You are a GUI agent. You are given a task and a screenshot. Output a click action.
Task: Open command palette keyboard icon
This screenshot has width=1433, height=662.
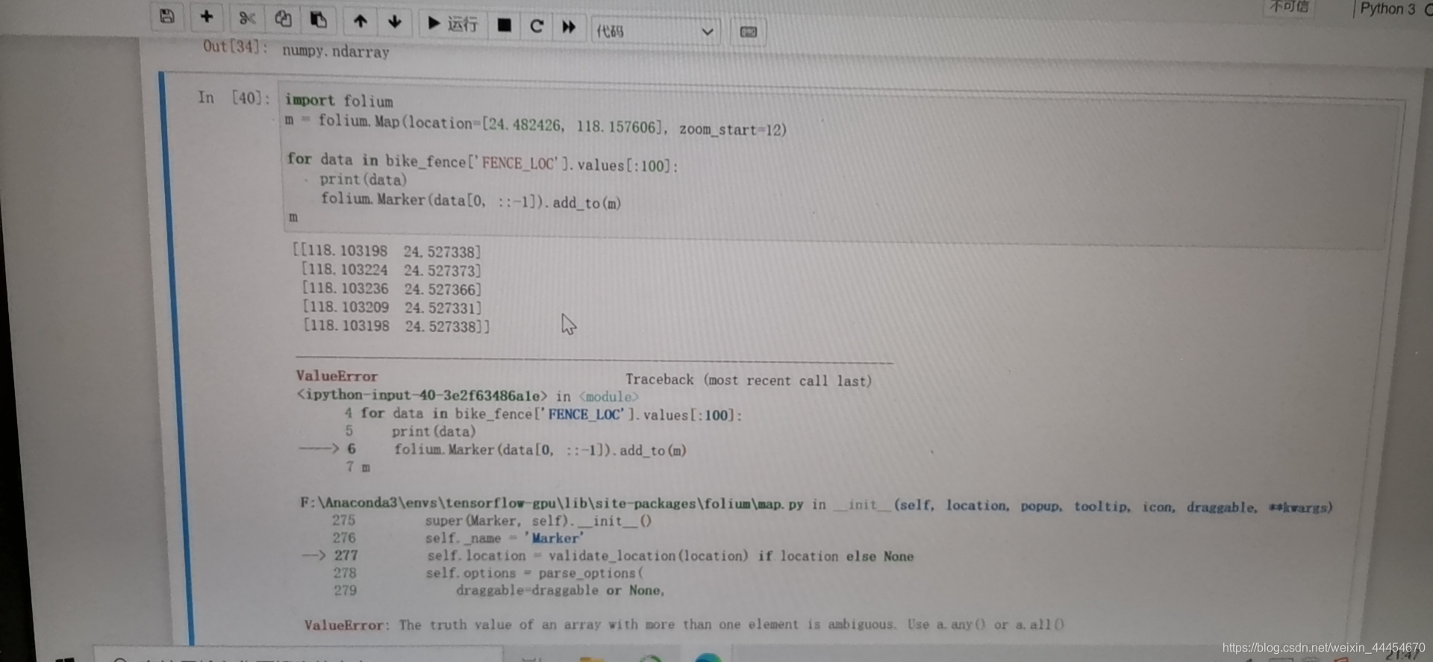coord(748,32)
